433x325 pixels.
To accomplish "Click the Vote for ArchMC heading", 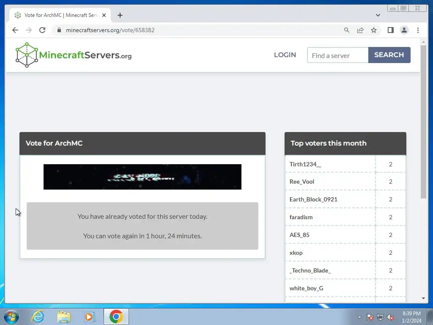I will coord(54,143).
